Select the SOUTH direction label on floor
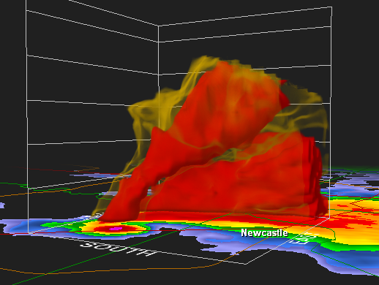The height and width of the screenshot is (285, 379). tap(119, 248)
